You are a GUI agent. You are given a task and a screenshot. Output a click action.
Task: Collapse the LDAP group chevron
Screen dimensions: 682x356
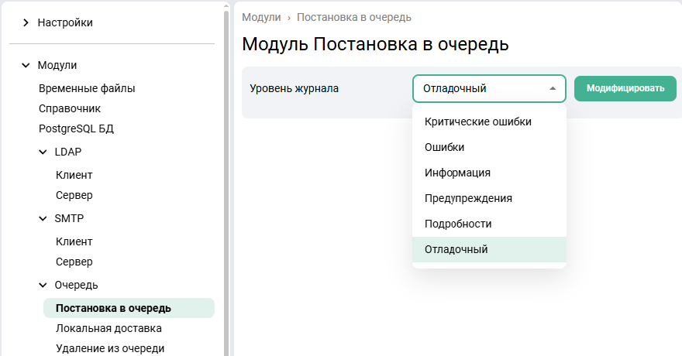[43, 152]
